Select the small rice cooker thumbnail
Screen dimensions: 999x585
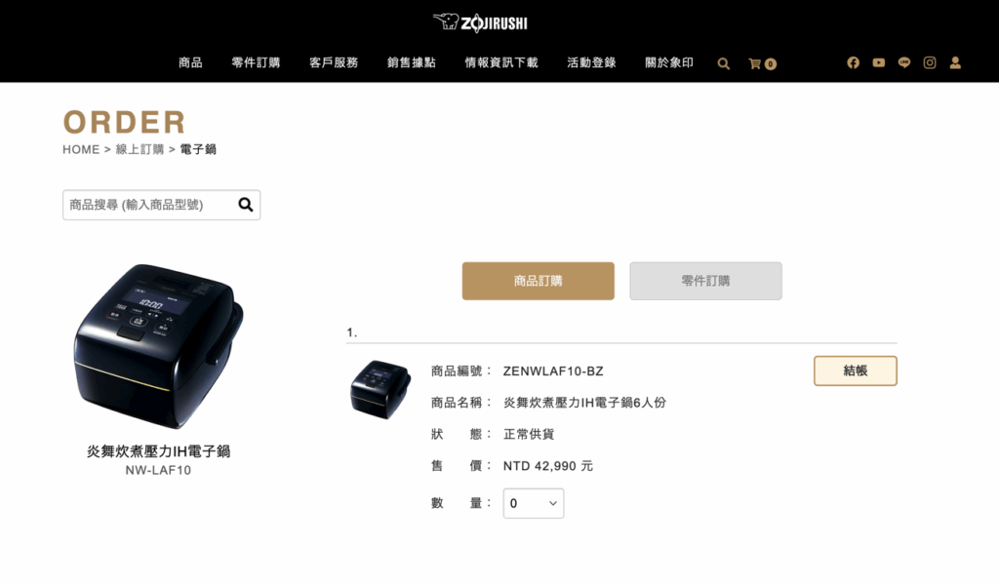point(380,389)
